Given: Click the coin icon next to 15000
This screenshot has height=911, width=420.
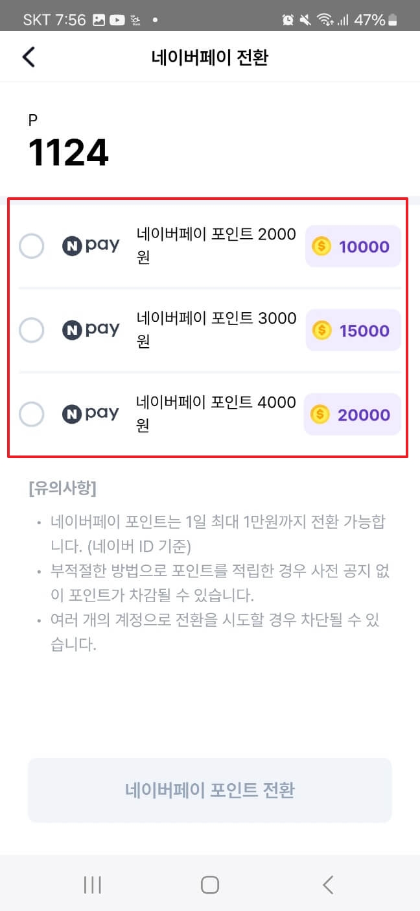Looking at the screenshot, I should coord(322,330).
